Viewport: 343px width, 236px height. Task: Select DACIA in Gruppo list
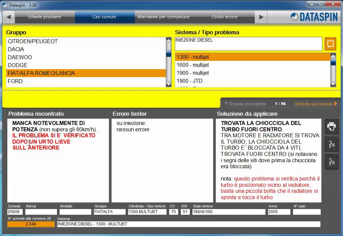(x=86, y=49)
